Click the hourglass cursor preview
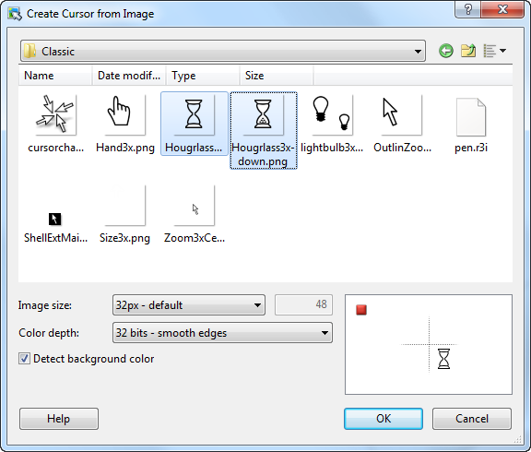The height and width of the screenshot is (452, 531). (x=443, y=359)
